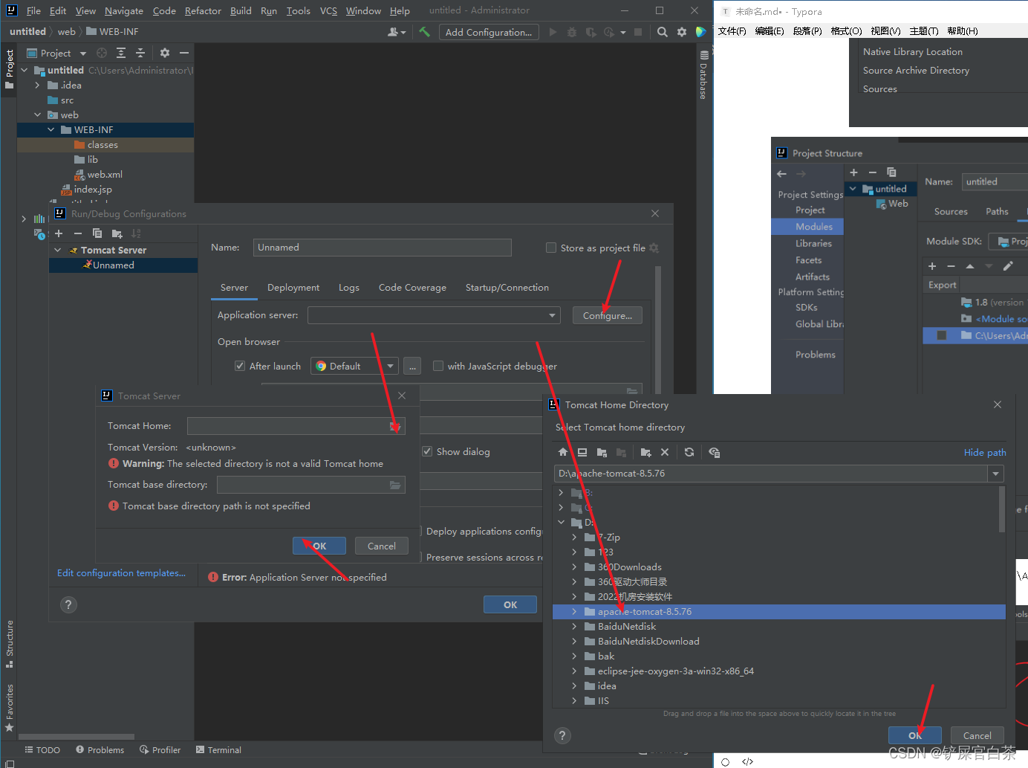Open IDE settings gear in main toolbar
The height and width of the screenshot is (768, 1028).
pyautogui.click(x=682, y=32)
